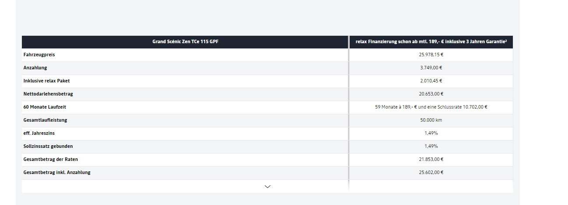Screen dimensions: 568x205
Task: Click the 20.653,00 € net loan value
Action: pos(431,94)
